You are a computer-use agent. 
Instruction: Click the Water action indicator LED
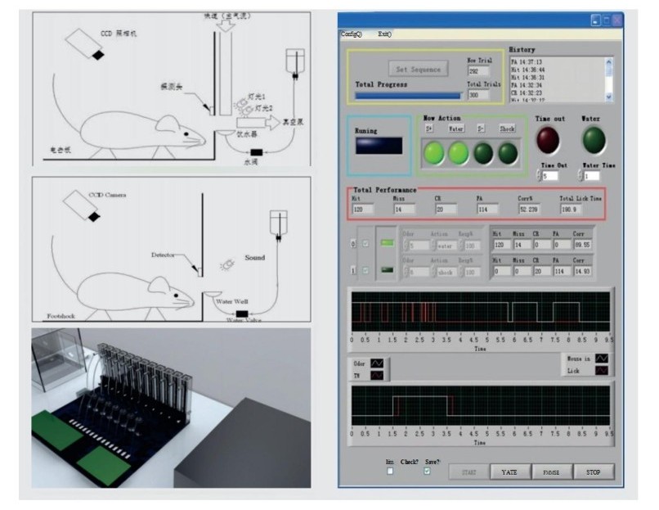point(457,152)
